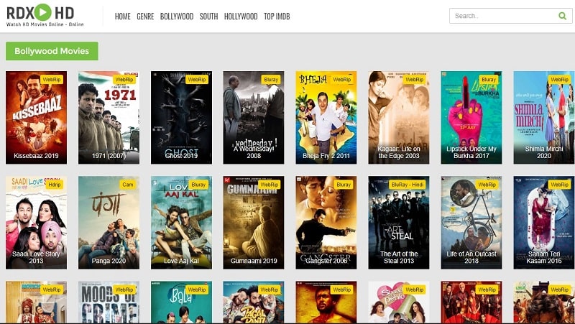Open Life of An Outcast 2018 poster
Viewport: 575px width, 324px height.
(471, 223)
